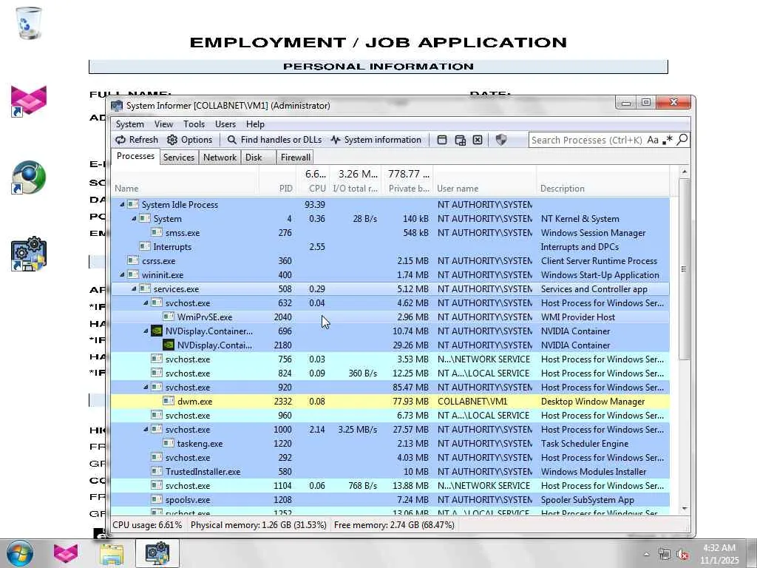757x568 pixels.
Task: Collapse svchost.exe PID 1000 node
Action: [146, 429]
